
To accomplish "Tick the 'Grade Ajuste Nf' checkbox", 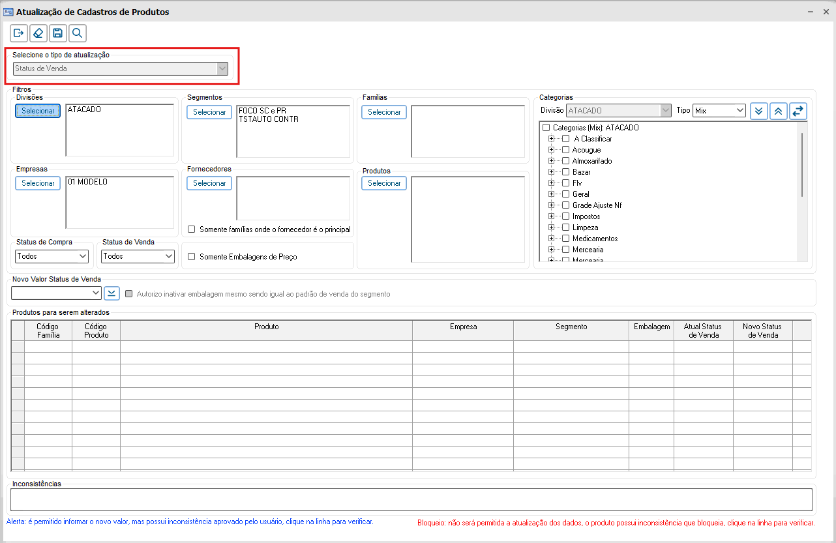I will (x=566, y=205).
